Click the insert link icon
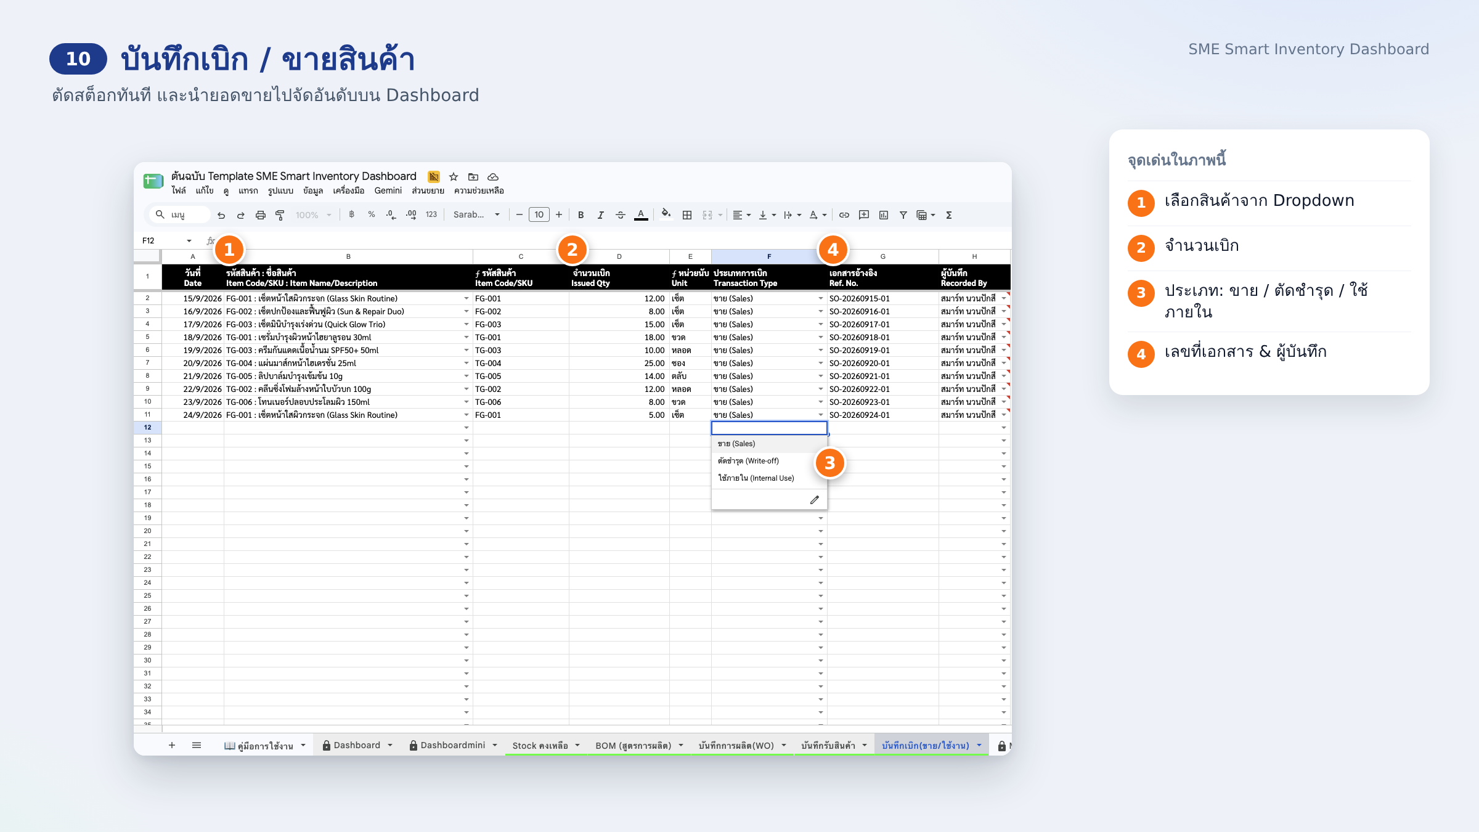The width and height of the screenshot is (1479, 832). 844,215
